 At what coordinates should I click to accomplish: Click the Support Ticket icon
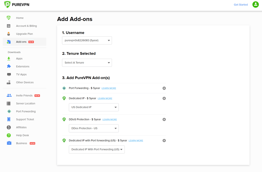pos(9,119)
